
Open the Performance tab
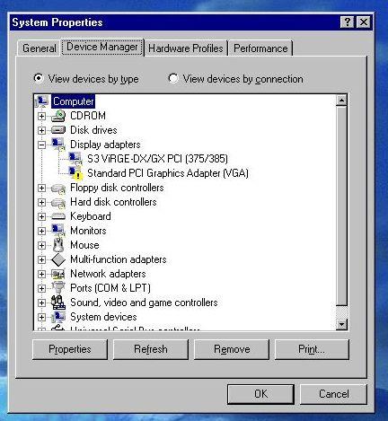point(260,48)
